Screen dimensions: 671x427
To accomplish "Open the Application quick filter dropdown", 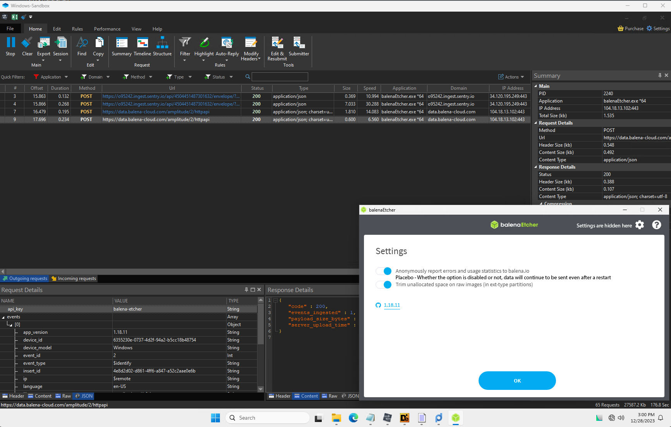I will click(x=51, y=77).
